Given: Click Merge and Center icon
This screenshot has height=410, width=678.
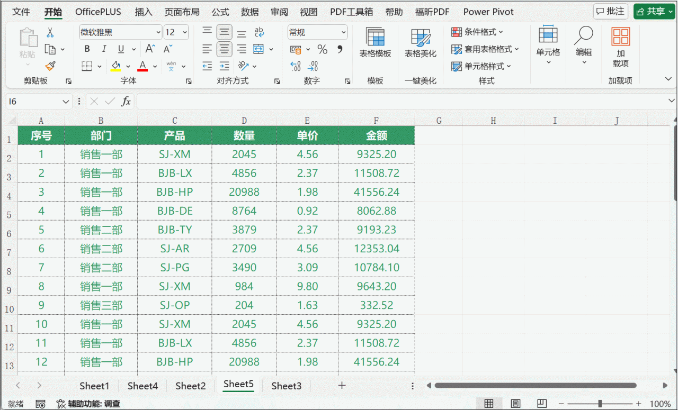Looking at the screenshot, I should point(258,49).
